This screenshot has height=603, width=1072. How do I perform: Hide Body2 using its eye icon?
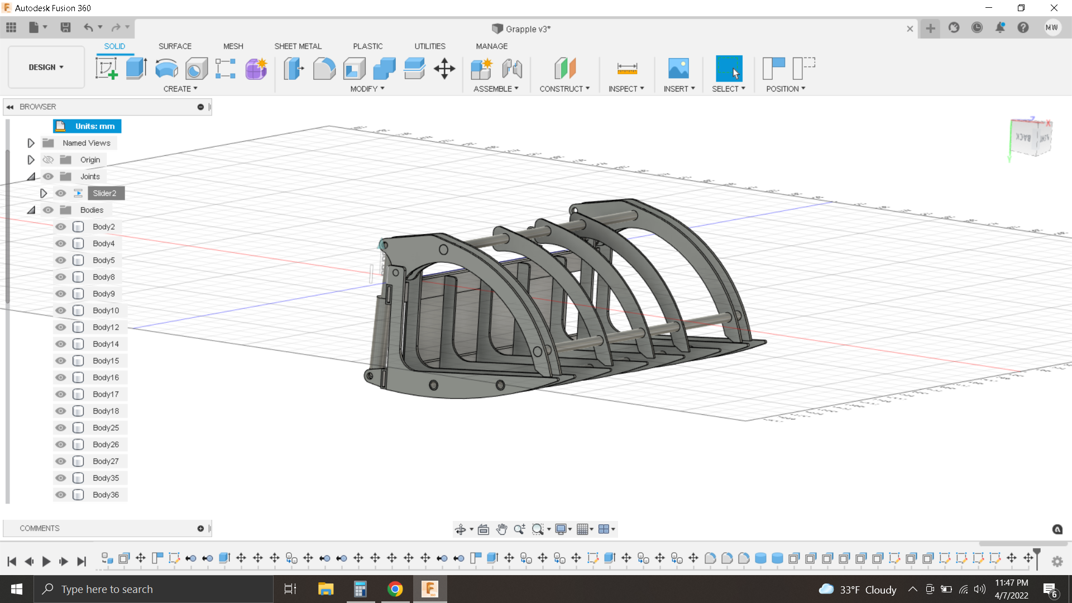61,227
